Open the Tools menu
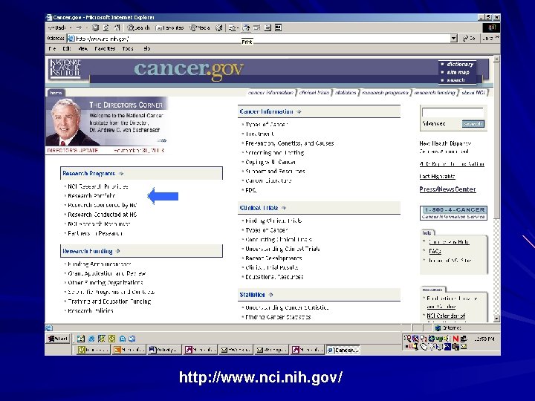Viewport: 535px width, 401px height. 128,49
